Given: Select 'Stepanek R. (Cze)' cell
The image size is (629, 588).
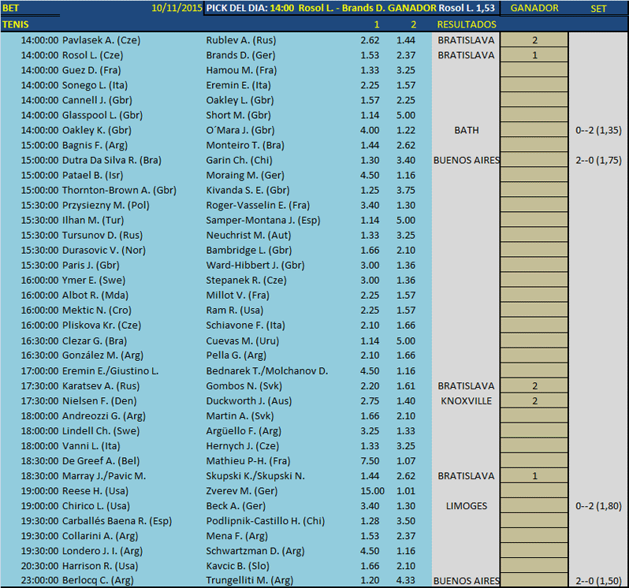Looking at the screenshot, I should pos(246,281).
